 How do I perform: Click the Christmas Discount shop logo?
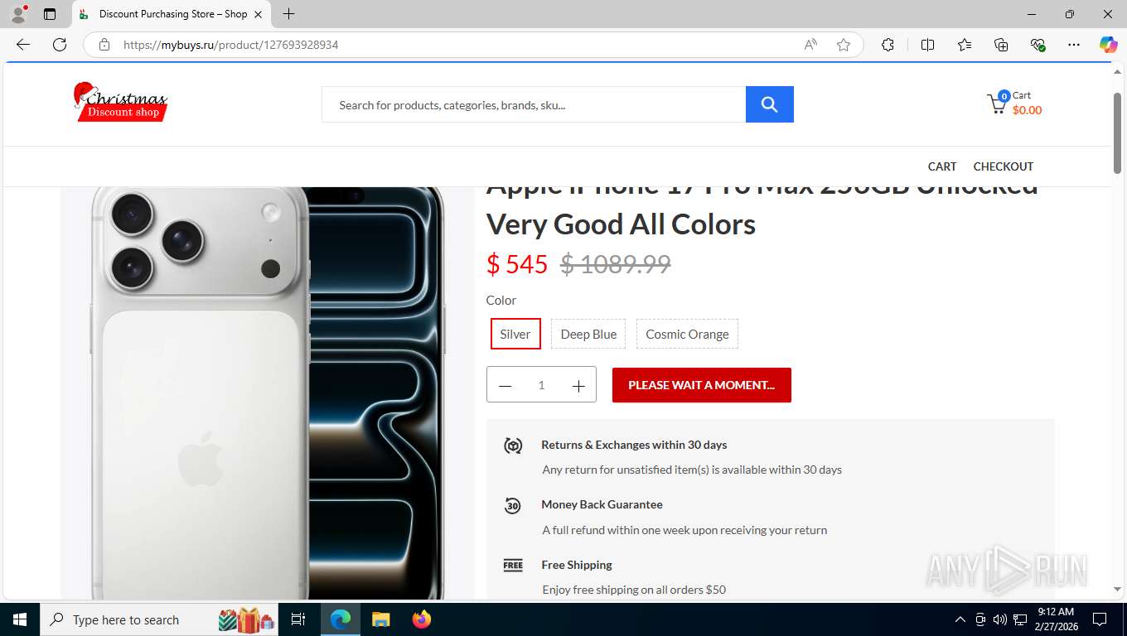point(121,102)
